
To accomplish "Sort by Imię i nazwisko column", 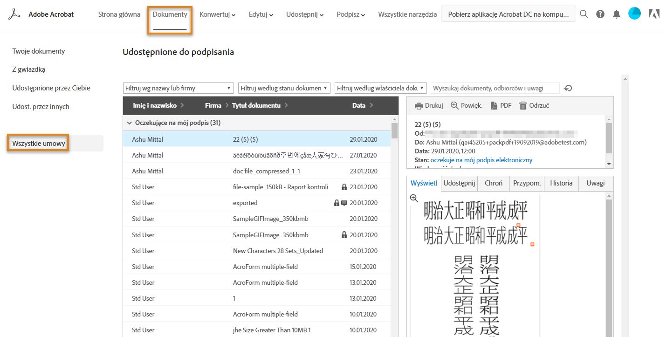I will 158,106.
